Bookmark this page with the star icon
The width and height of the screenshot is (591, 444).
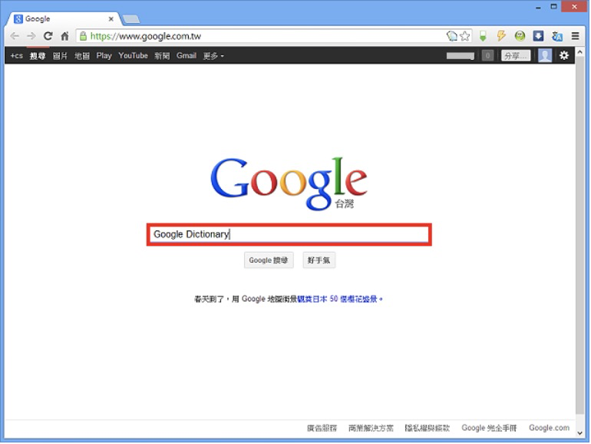[x=465, y=36]
